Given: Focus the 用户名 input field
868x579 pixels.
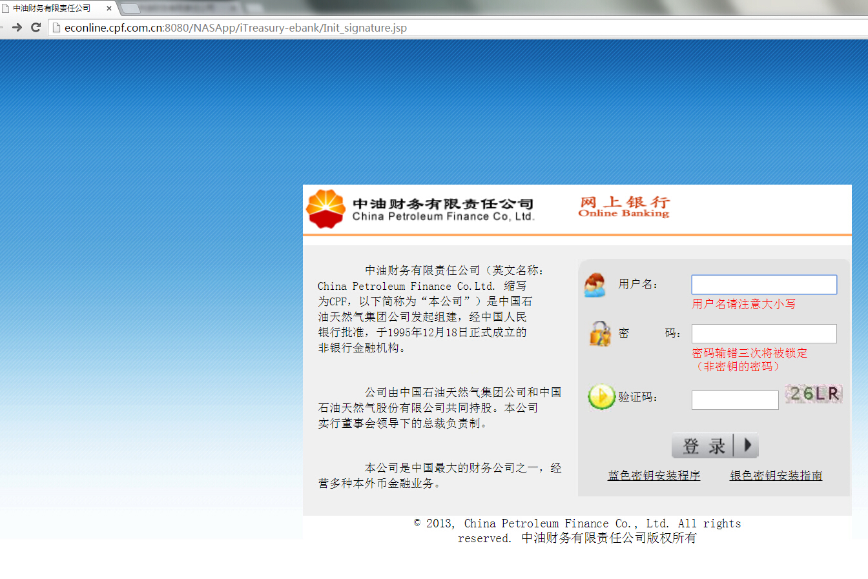Looking at the screenshot, I should [x=764, y=285].
